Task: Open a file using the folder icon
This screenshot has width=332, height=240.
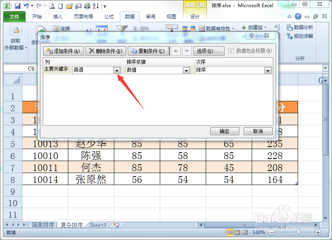Action: 69,6
